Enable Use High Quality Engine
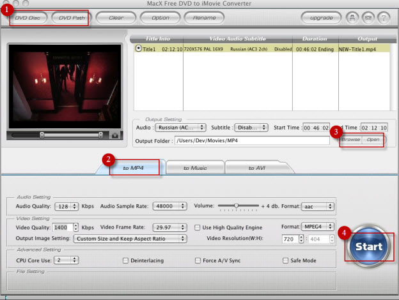 tap(197, 228)
